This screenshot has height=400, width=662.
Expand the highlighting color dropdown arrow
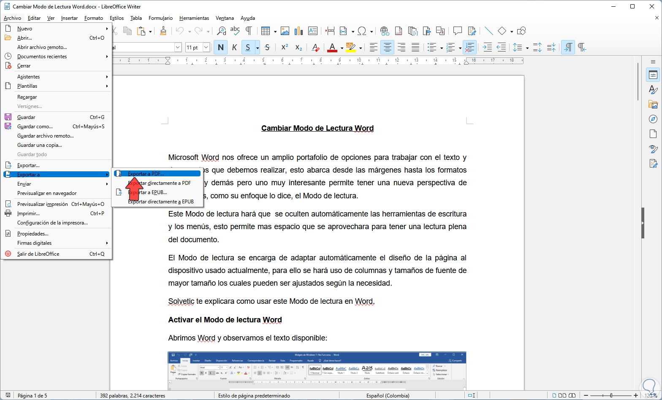coord(360,48)
